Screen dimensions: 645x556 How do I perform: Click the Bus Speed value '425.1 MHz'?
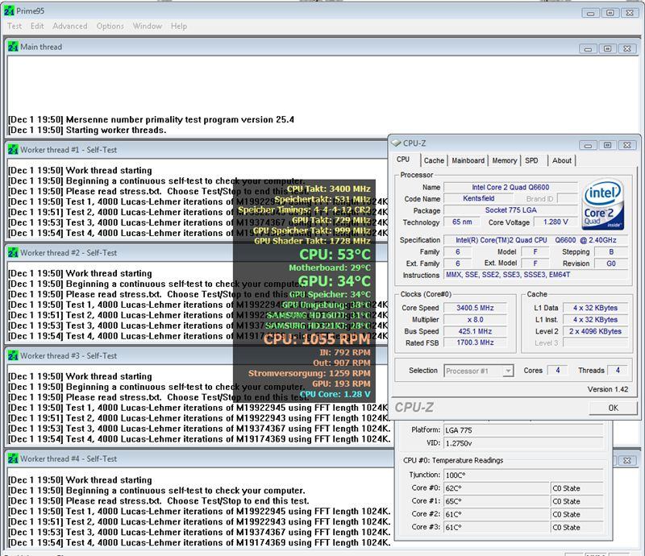(475, 331)
